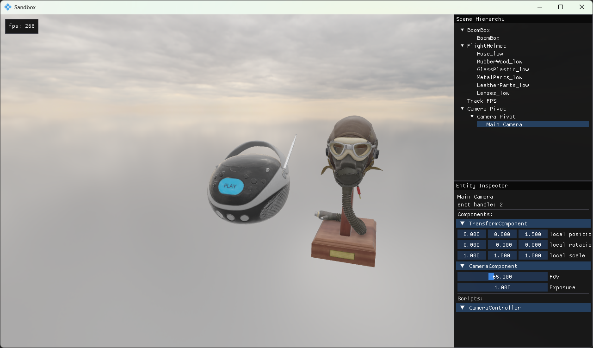Screen dimensions: 593x348
Task: Collapse the CameraComponent header arrow
Action: (462, 266)
